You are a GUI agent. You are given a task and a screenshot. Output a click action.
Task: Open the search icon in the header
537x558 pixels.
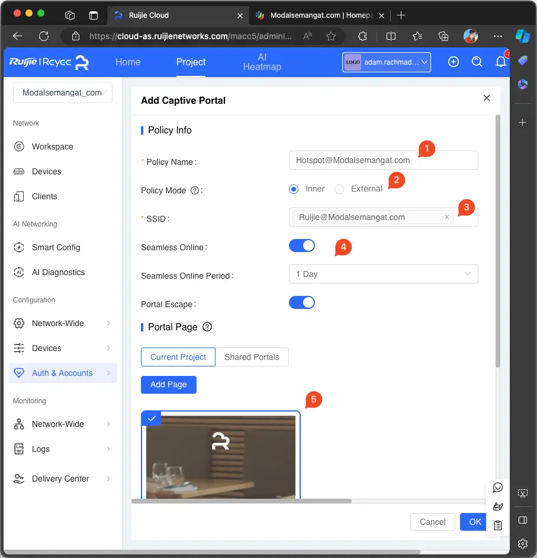[x=477, y=62]
